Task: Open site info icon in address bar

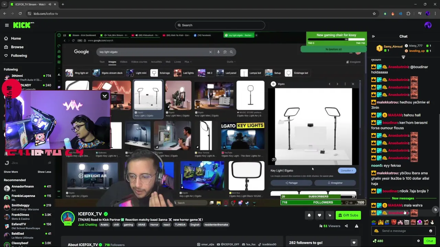Action: coord(29,13)
